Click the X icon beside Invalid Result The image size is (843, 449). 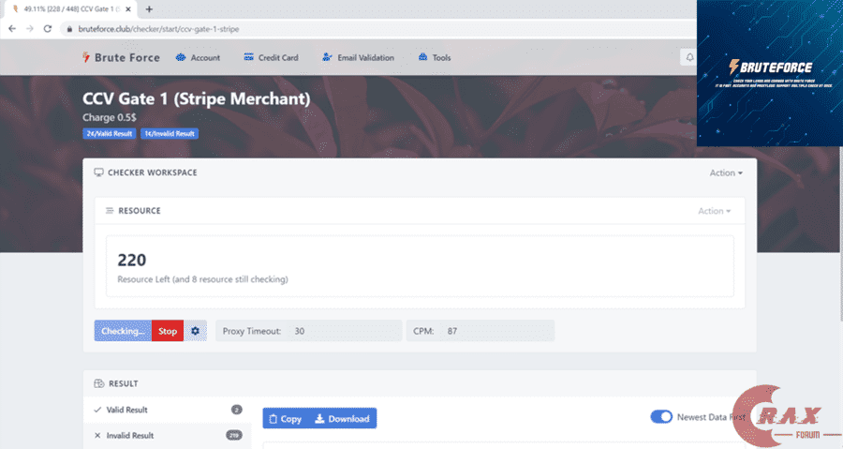pos(97,436)
